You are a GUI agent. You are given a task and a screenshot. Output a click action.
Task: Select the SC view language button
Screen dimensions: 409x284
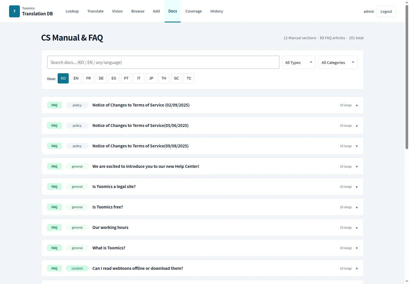176,78
